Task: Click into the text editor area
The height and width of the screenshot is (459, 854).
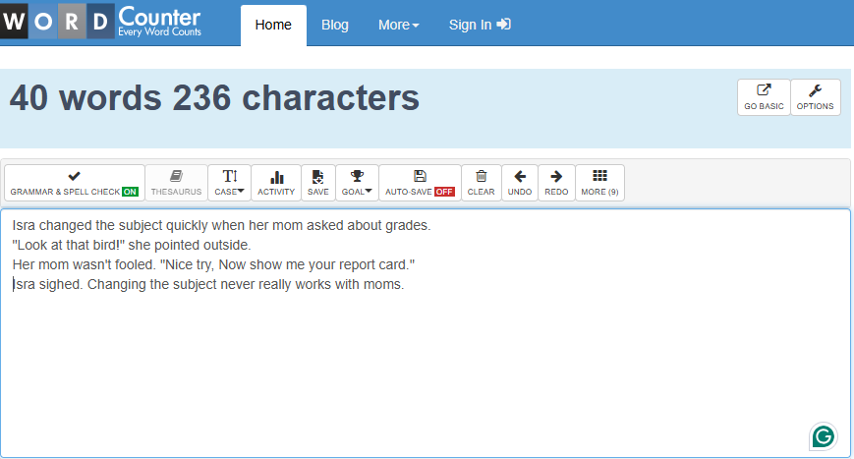Action: (426, 333)
